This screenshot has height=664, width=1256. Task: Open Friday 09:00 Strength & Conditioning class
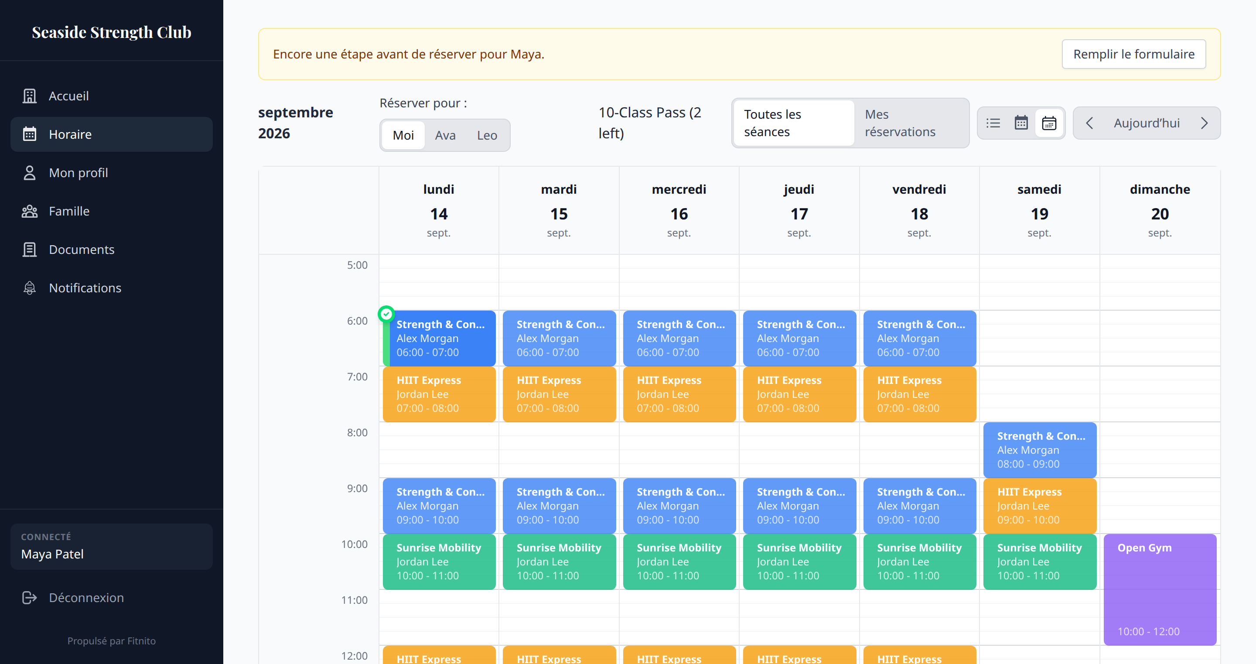[x=920, y=506]
